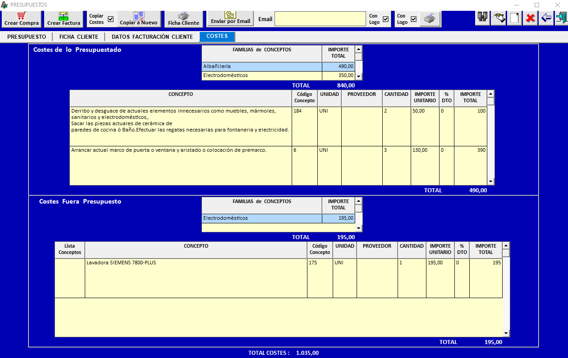Viewport: 568px width, 358px height.
Task: Toggle Con Logo checkbox next to Email field
Action: click(385, 19)
